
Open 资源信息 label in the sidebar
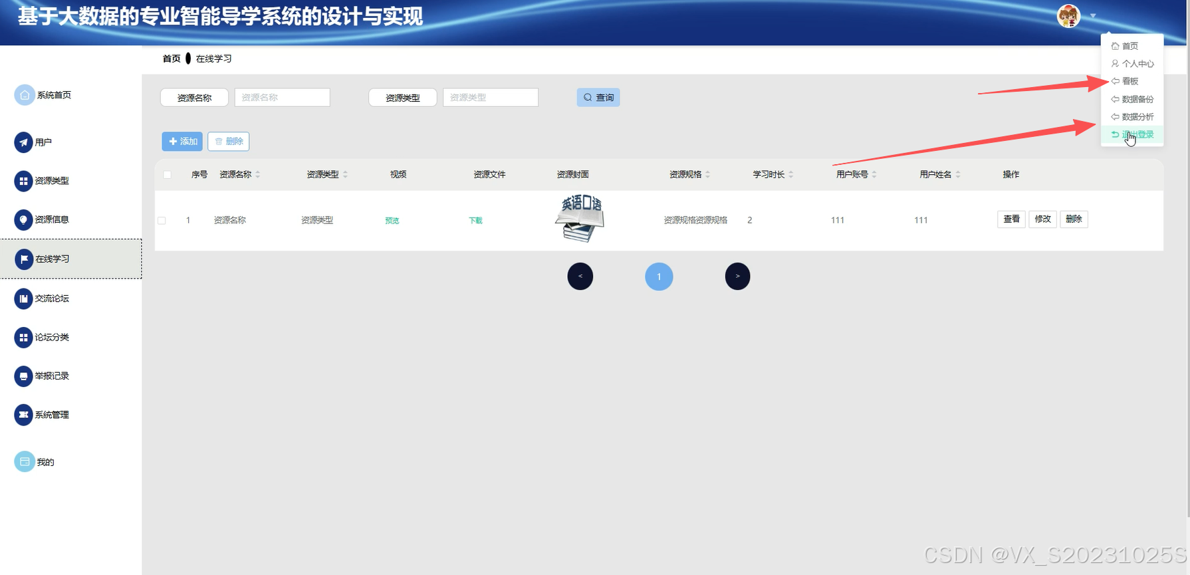click(x=52, y=219)
